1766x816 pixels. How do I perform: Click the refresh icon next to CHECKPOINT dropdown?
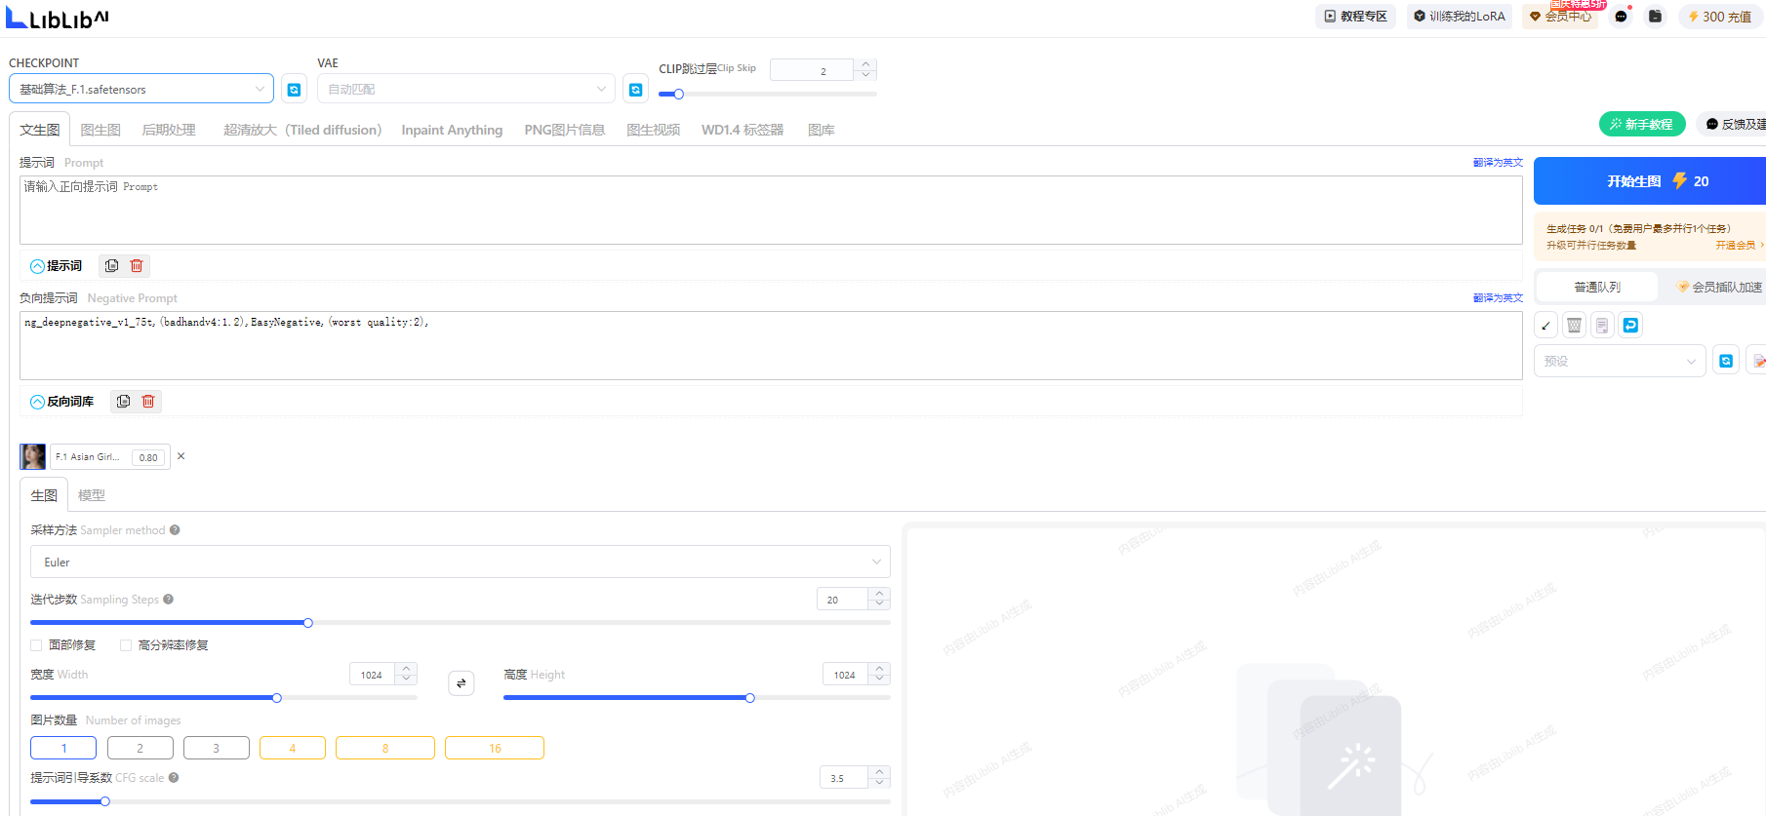(294, 90)
